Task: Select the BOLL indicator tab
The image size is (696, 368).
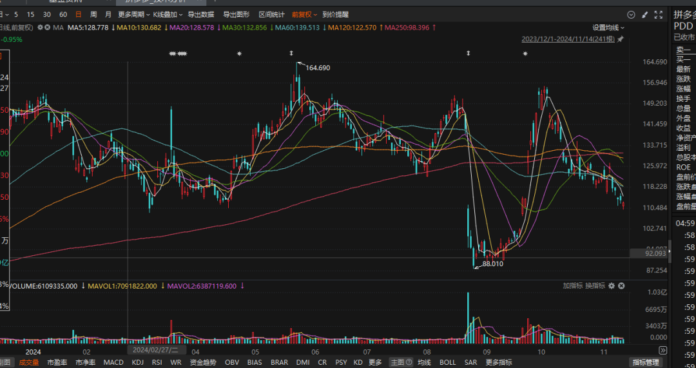Action: click(448, 362)
